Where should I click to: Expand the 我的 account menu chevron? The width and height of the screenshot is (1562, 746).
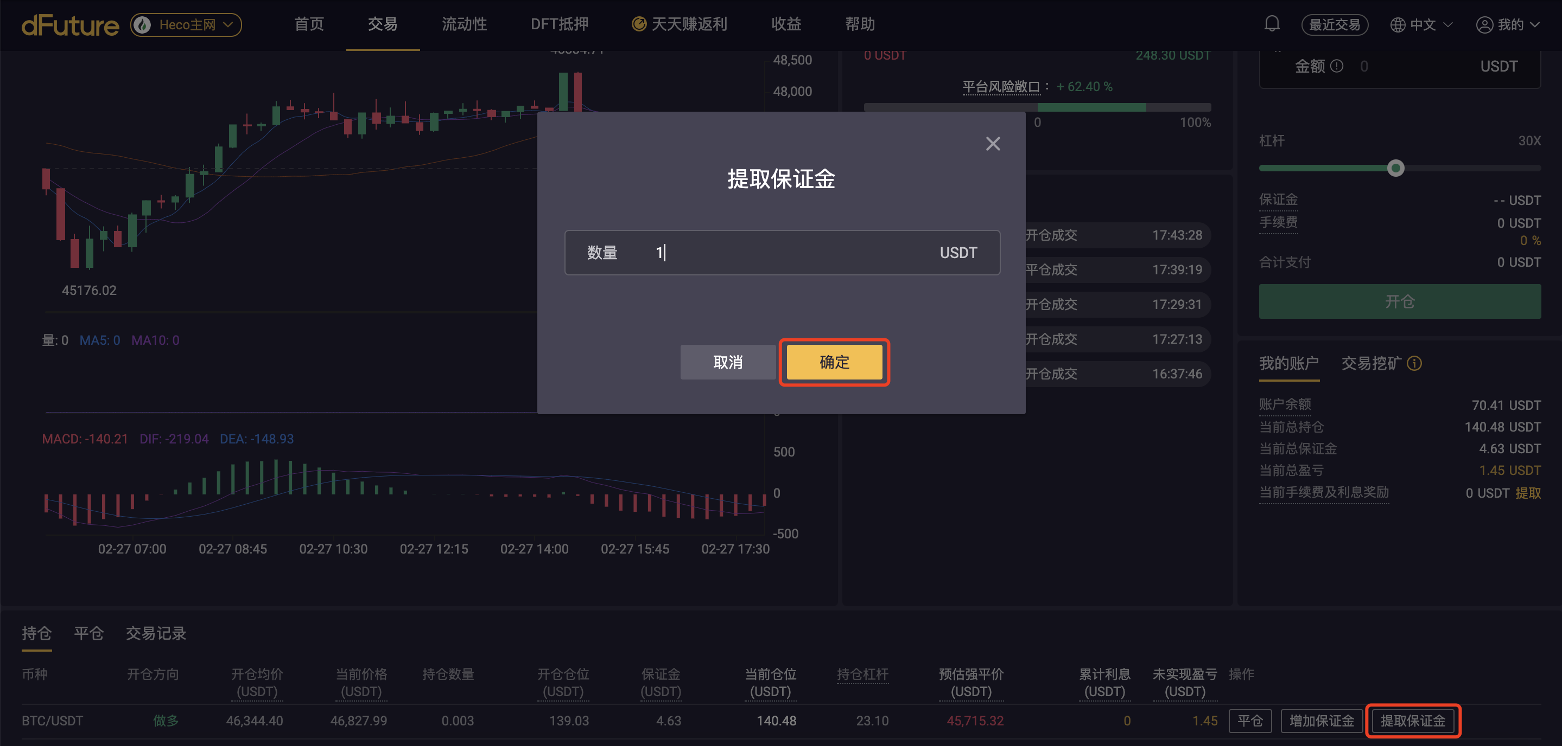coord(1535,25)
